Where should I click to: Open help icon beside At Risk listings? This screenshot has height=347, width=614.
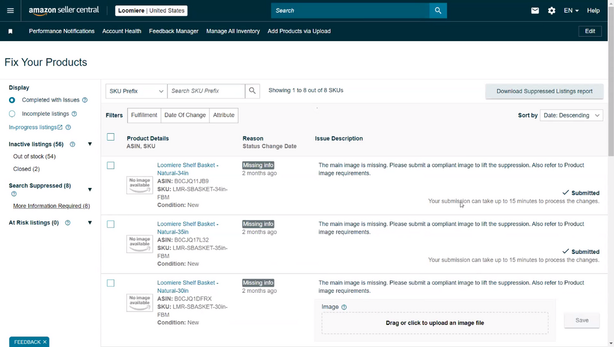[68, 223]
